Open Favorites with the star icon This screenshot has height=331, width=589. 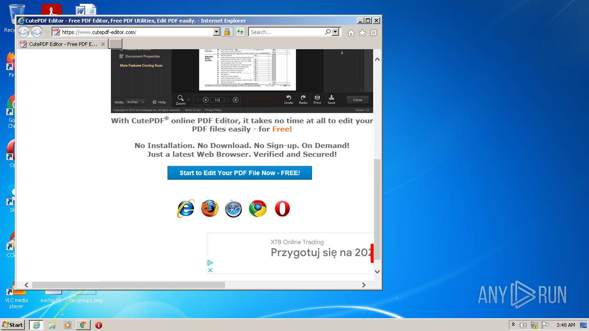pyautogui.click(x=362, y=33)
